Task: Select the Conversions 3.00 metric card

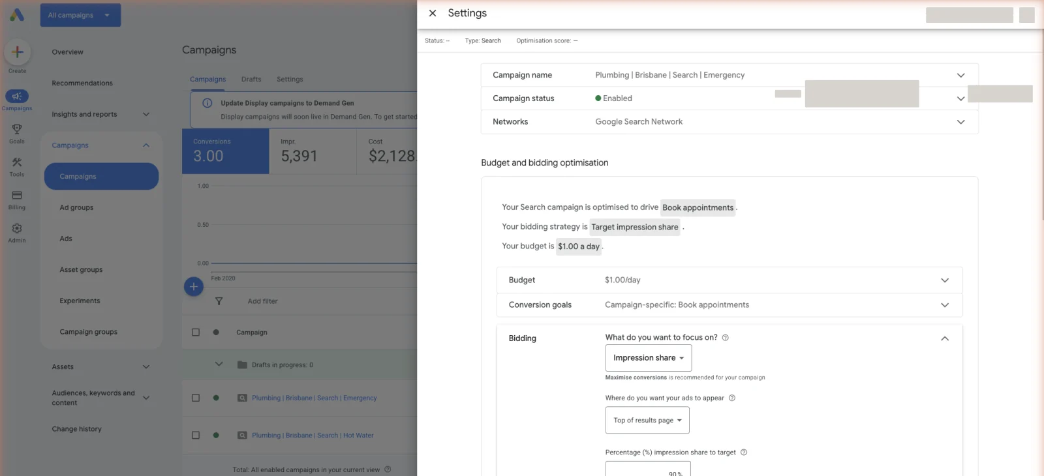Action: (x=226, y=151)
